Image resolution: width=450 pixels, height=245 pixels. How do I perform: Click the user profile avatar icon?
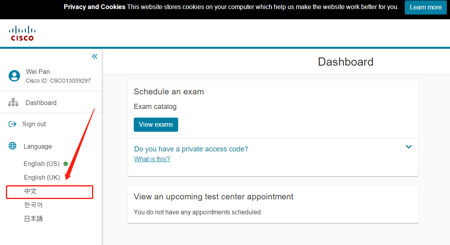click(15, 76)
